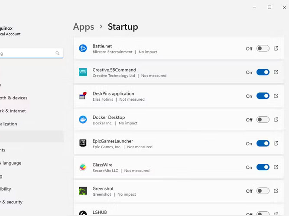
Task: Click the Battle.net app icon
Action: (83, 48)
